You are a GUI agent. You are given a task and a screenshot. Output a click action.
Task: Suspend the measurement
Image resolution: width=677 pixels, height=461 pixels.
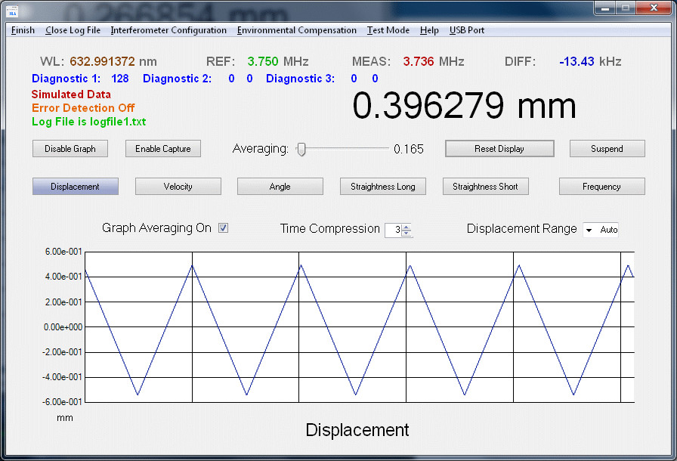coord(607,148)
